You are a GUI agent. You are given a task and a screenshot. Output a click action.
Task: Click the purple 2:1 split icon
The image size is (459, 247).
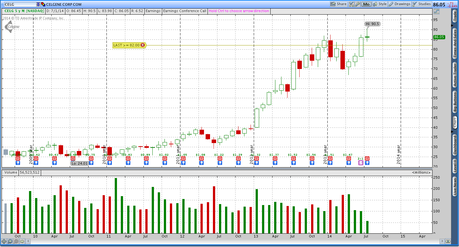click(x=361, y=163)
